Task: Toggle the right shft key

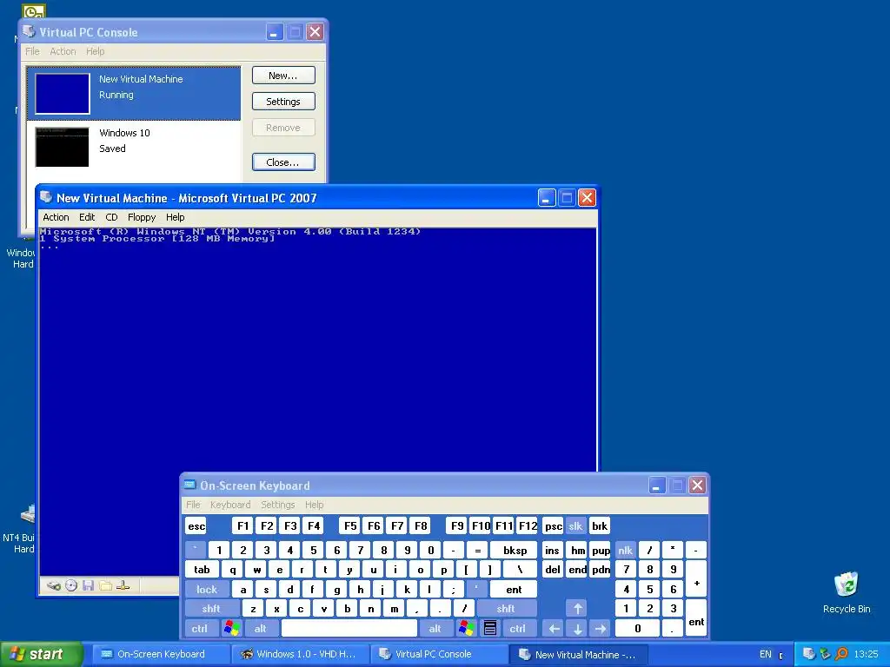Action: [506, 609]
